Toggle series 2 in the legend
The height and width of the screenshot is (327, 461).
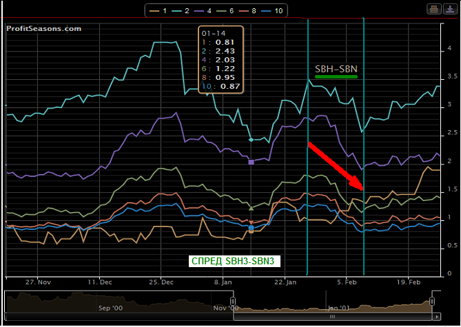180,11
